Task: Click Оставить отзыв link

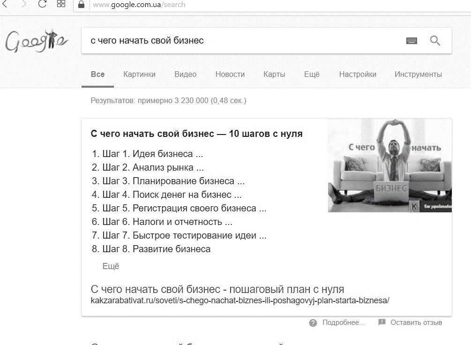Action: pos(416,322)
